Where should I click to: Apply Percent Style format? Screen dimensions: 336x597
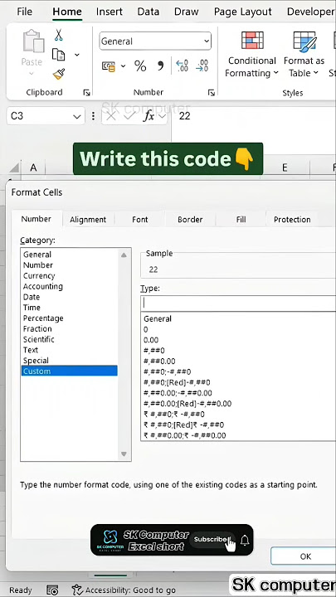tap(140, 66)
